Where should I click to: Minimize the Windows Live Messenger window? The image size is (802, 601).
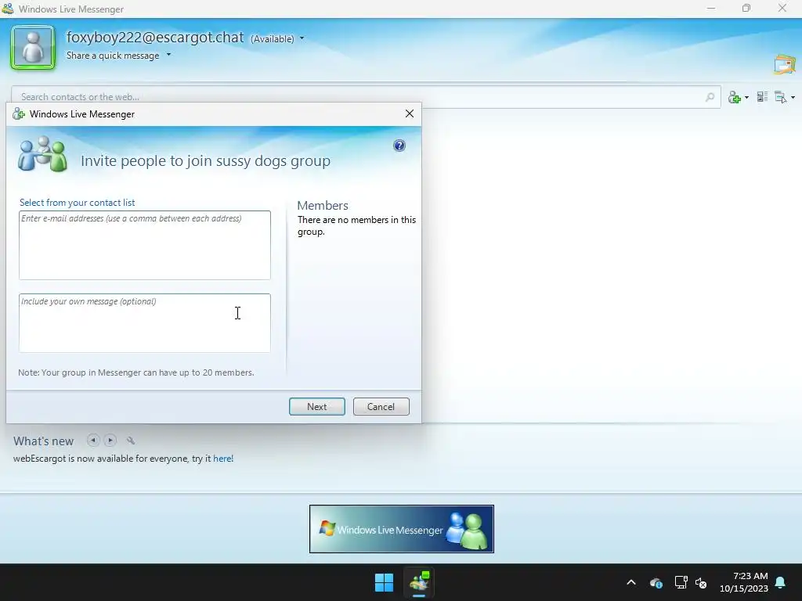click(x=711, y=8)
